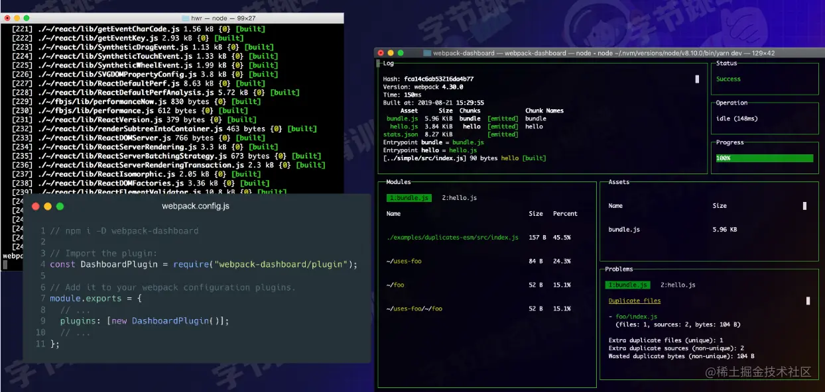825x392 pixels.
Task: Switch to 2:hello.js tab in Modules panel
Action: tap(459, 198)
